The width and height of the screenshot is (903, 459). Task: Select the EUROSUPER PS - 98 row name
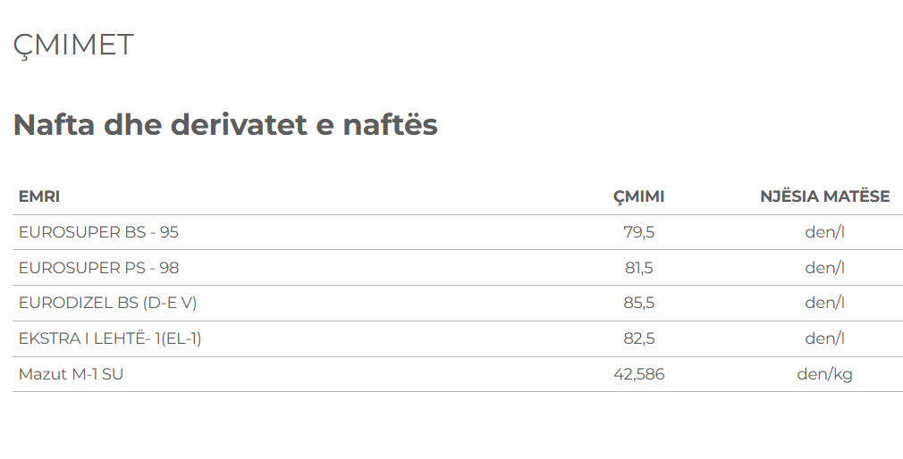point(98,268)
